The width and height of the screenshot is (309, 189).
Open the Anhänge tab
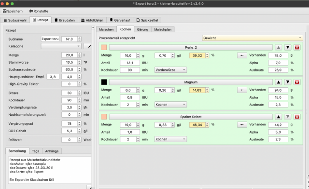tap(52, 151)
